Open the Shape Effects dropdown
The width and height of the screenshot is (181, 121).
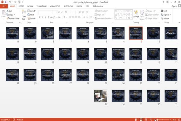(152, 18)
